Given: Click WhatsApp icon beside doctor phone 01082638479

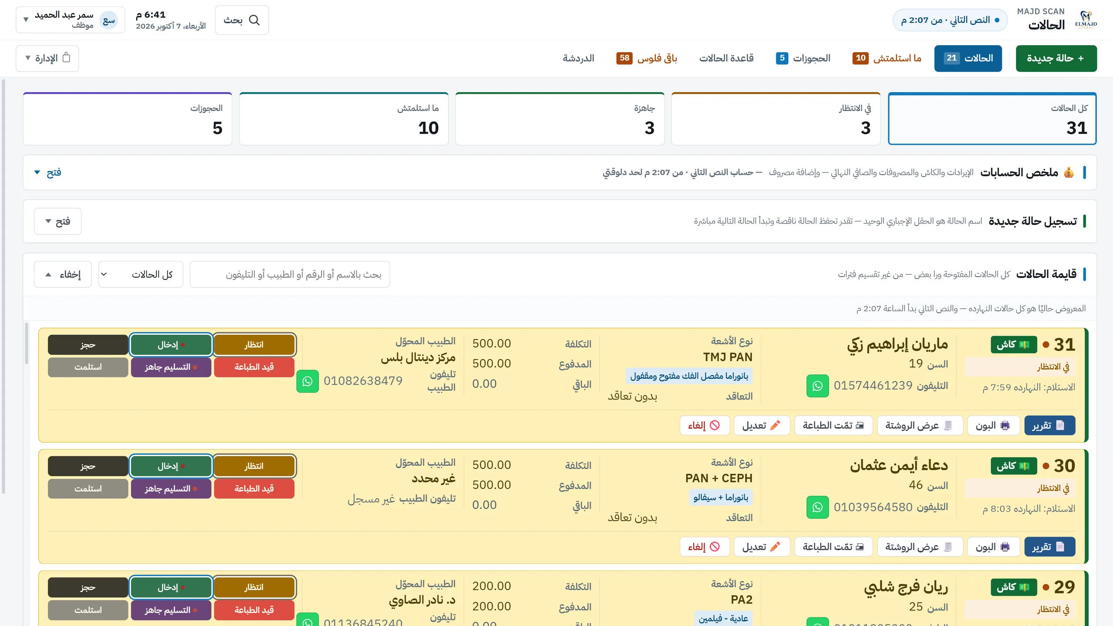Looking at the screenshot, I should tap(307, 381).
